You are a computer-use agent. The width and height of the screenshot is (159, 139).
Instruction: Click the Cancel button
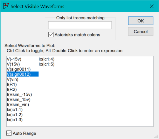pos(141,32)
